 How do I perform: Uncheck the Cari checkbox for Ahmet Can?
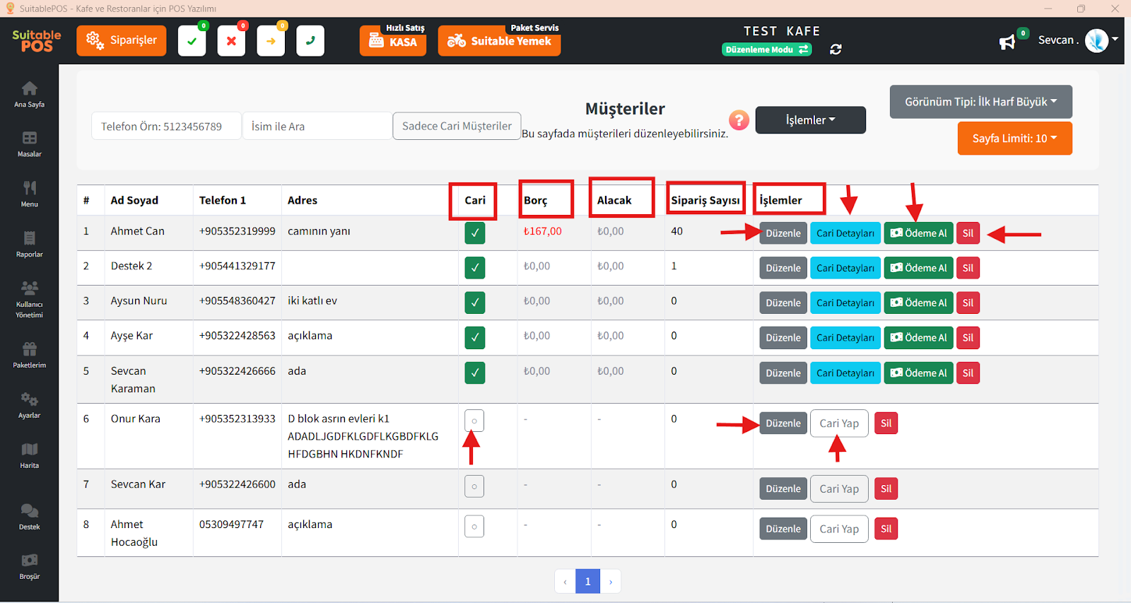click(x=474, y=233)
